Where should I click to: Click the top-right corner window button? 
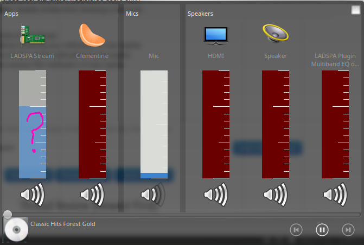tap(355, 9)
